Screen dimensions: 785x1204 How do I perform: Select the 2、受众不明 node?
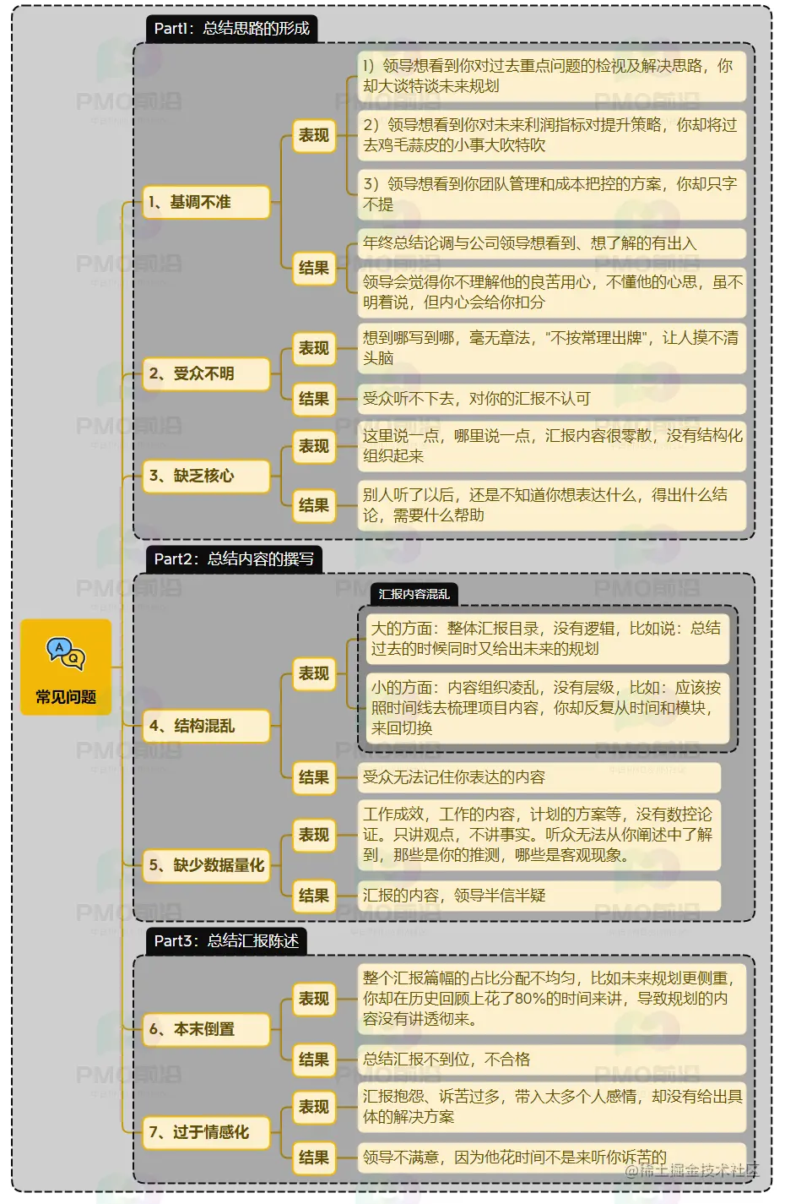206,373
